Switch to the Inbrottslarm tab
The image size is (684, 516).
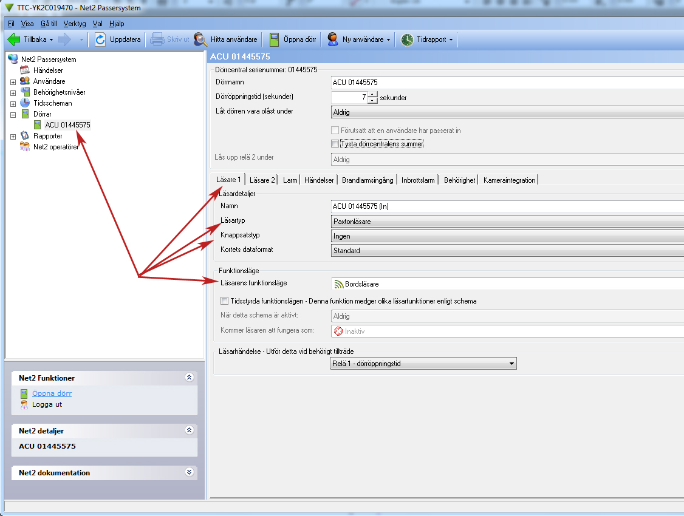[418, 180]
